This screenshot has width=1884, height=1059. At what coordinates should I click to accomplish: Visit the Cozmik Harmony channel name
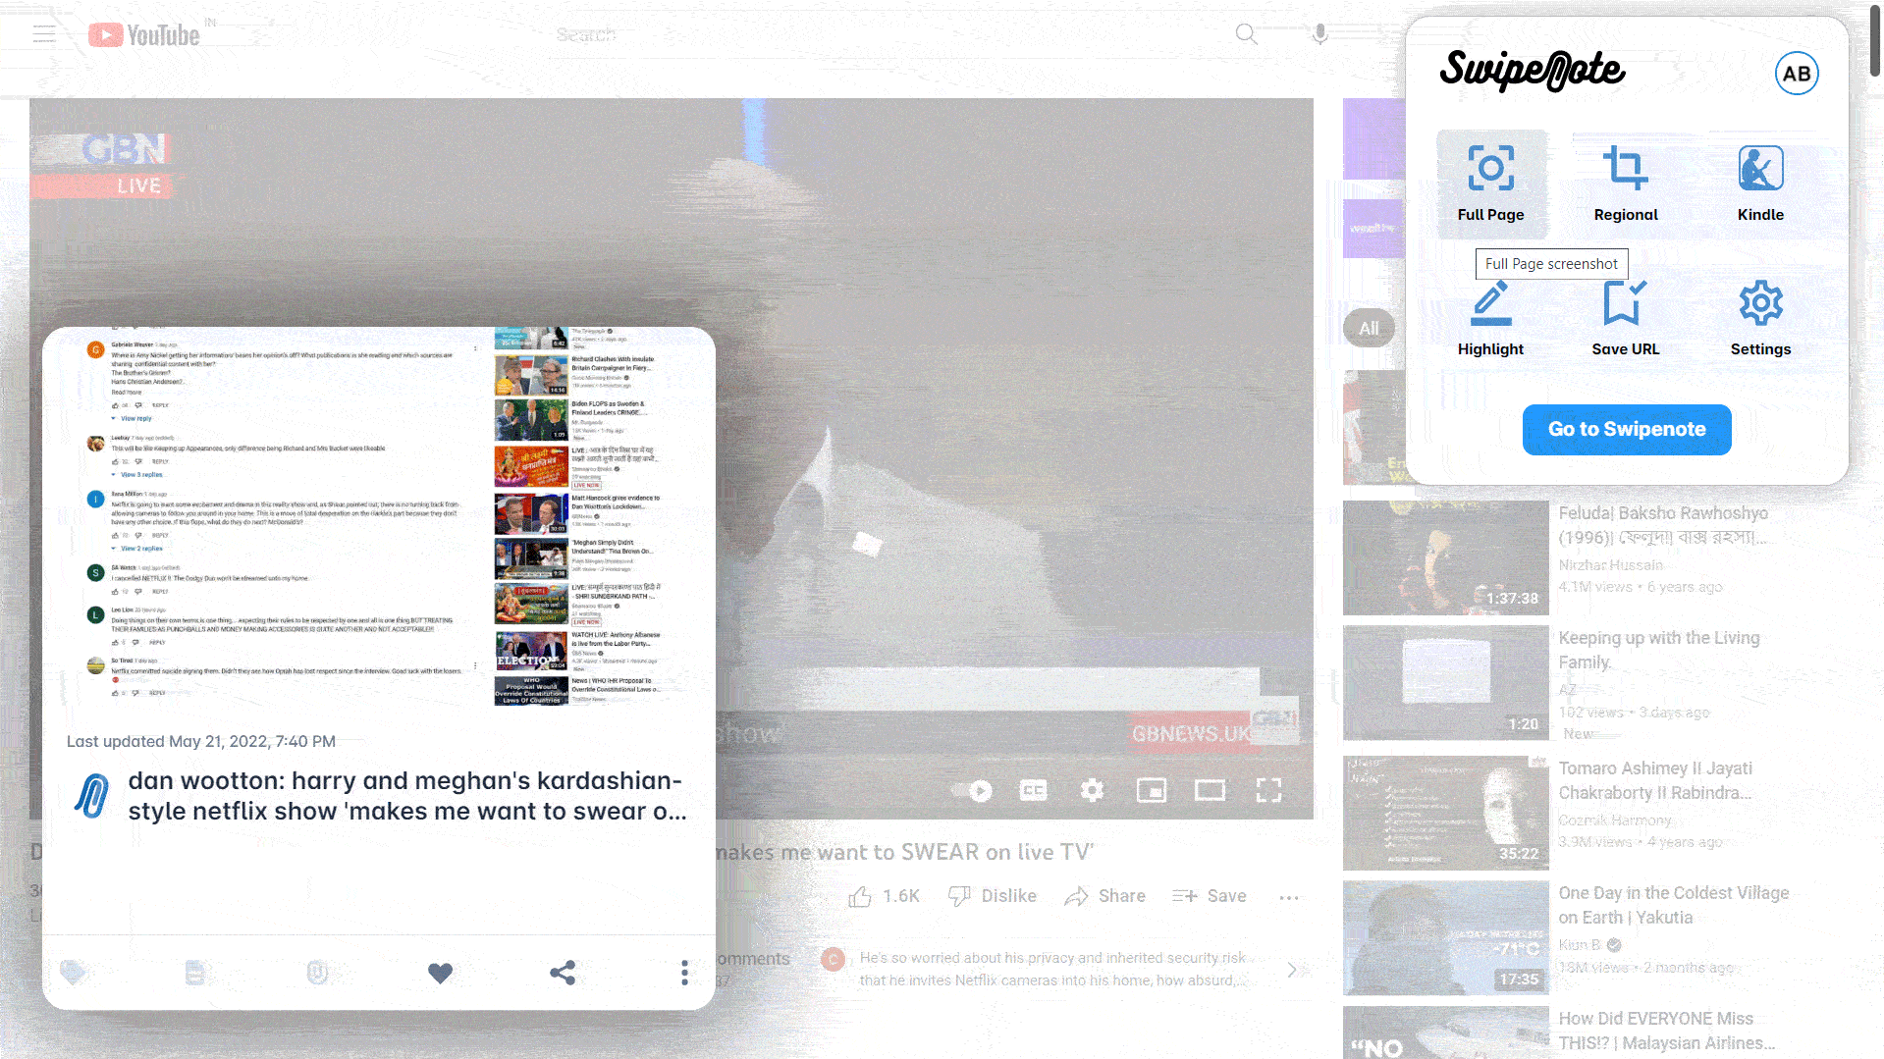tap(1615, 820)
